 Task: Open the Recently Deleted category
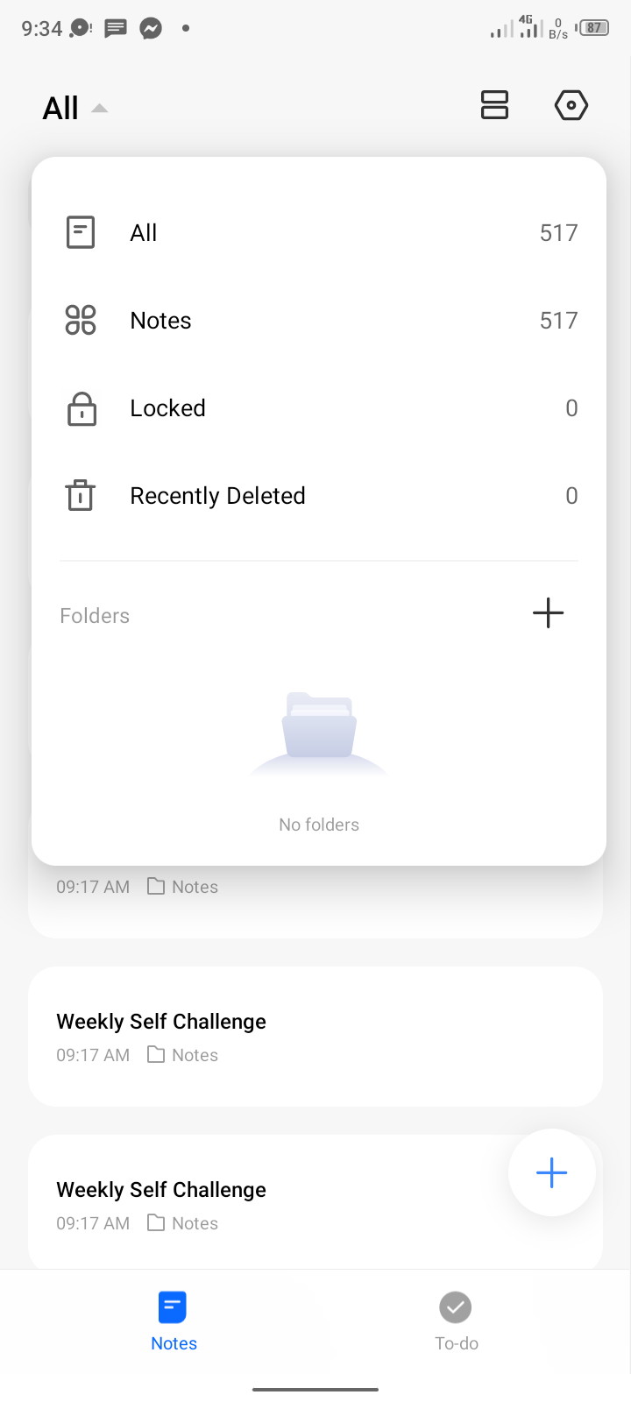[x=319, y=496]
